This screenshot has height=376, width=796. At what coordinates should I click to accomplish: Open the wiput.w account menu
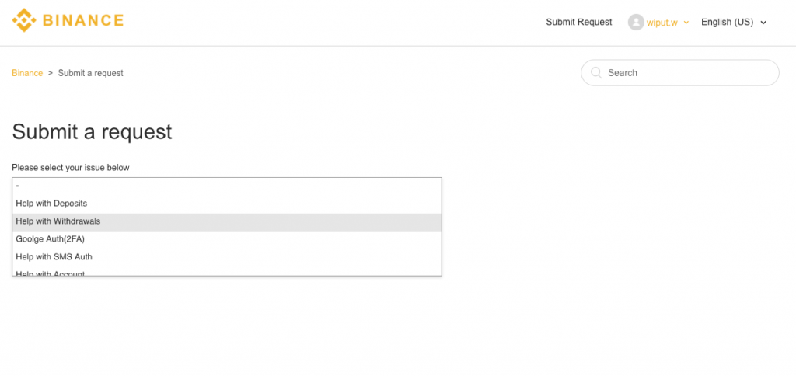tap(662, 23)
